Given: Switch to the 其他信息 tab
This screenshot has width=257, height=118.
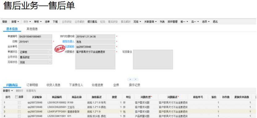Looking at the screenshot, I should click(x=32, y=29).
